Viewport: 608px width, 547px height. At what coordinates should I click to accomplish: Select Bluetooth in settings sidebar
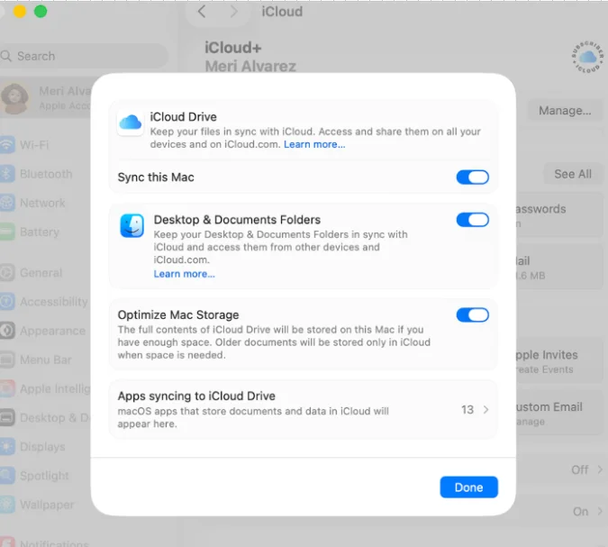[46, 174]
